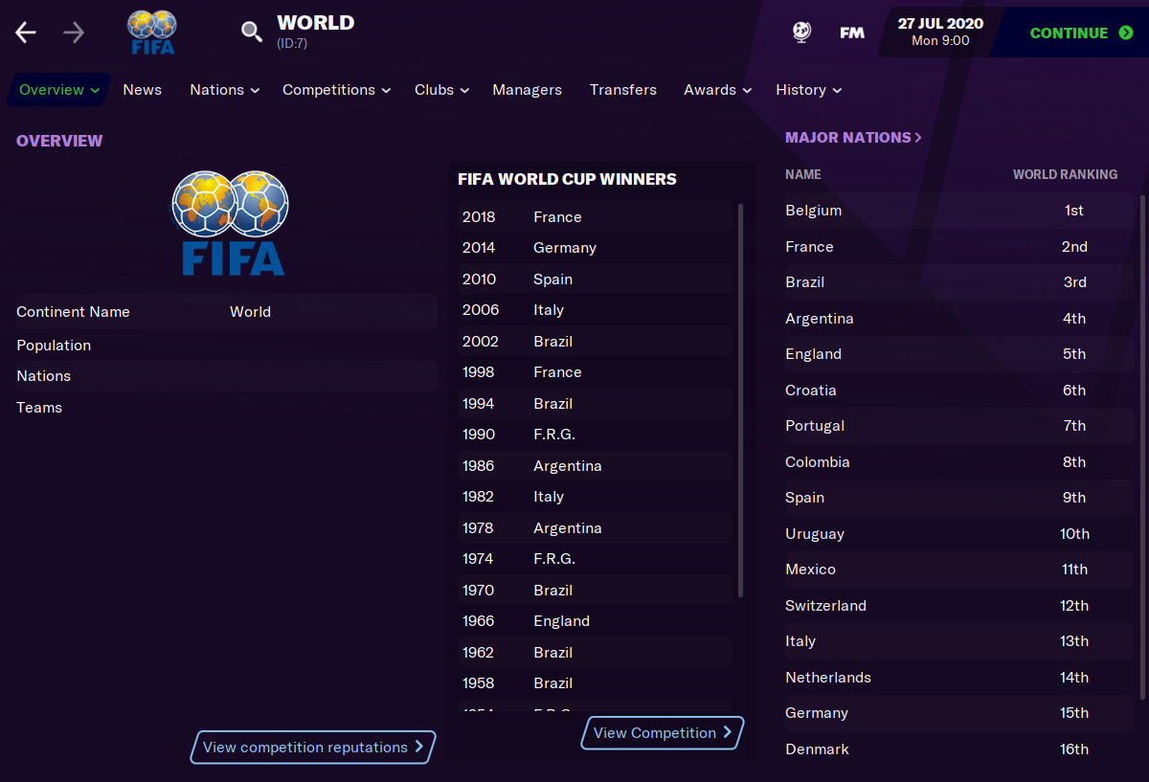Select the FIFA crest in the header
Screen dimensions: 1149x782
(x=150, y=31)
